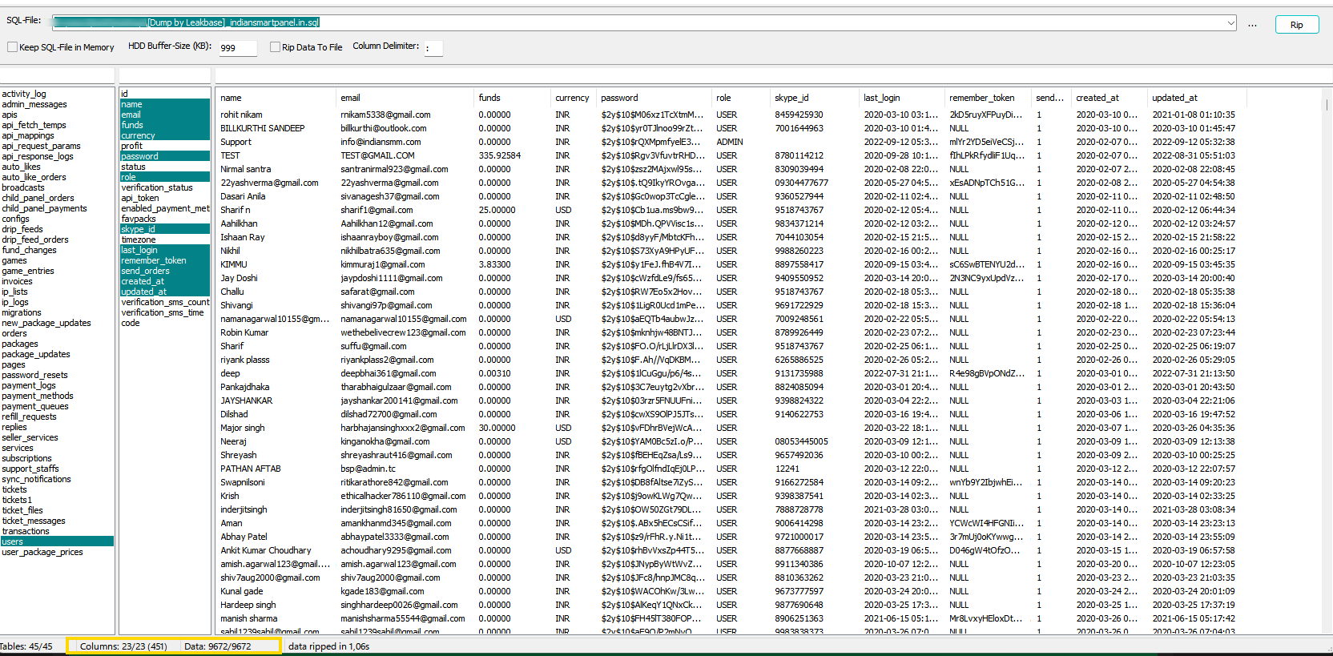Viewport: 1333px width, 656px height.
Task: Sort by the email column header
Action: (x=405, y=98)
